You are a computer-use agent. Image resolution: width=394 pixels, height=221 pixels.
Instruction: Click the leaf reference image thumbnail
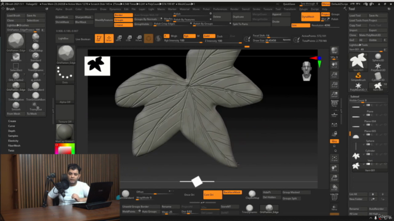click(97, 66)
